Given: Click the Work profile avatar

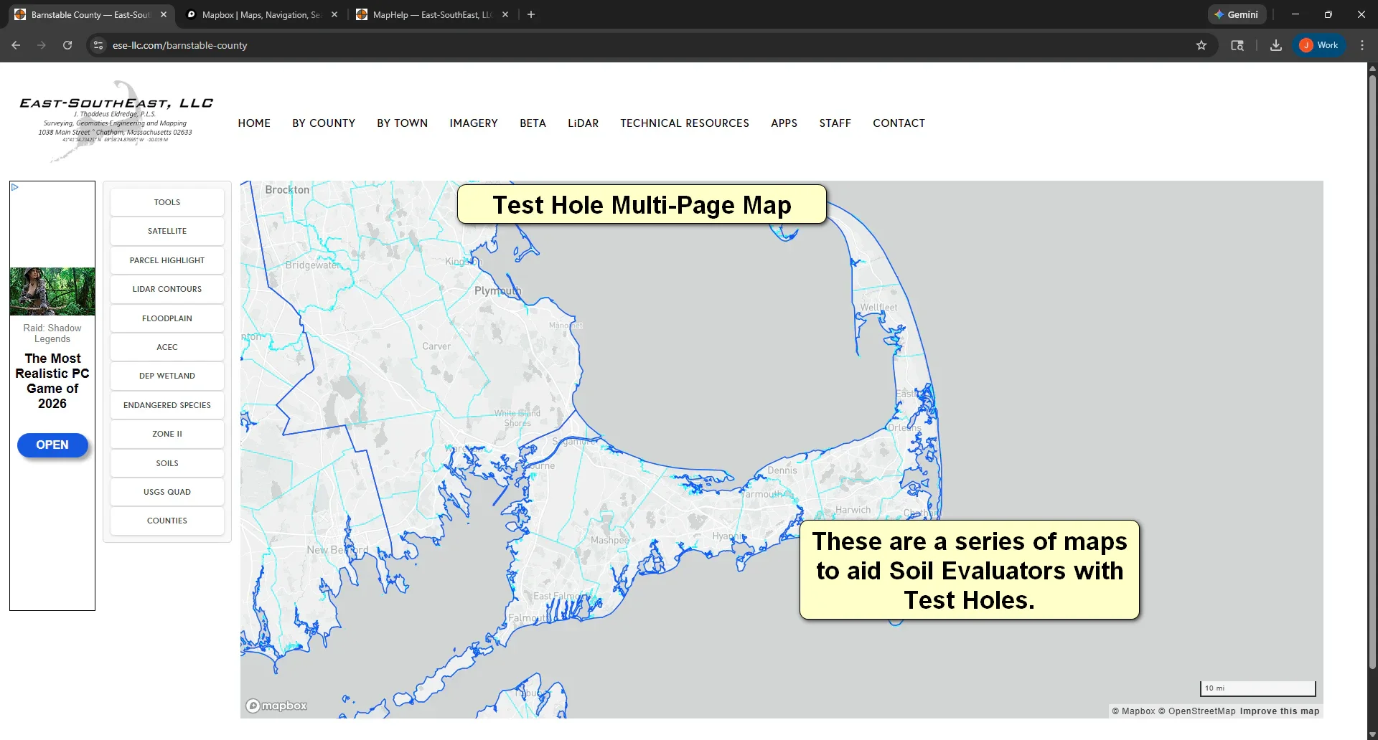Looking at the screenshot, I should [x=1319, y=44].
